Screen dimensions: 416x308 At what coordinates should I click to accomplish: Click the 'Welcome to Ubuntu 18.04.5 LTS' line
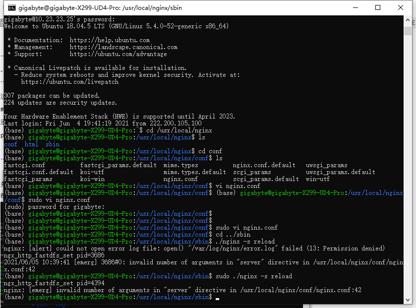click(116, 26)
